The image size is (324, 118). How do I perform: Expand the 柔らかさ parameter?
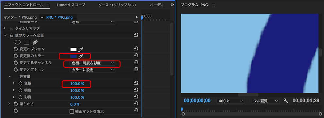pos(9,104)
